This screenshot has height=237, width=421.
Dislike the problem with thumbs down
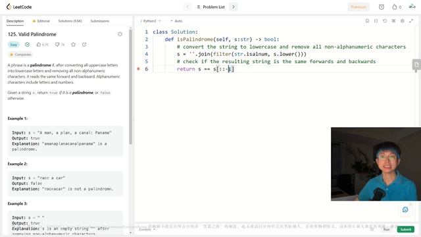coord(60,45)
